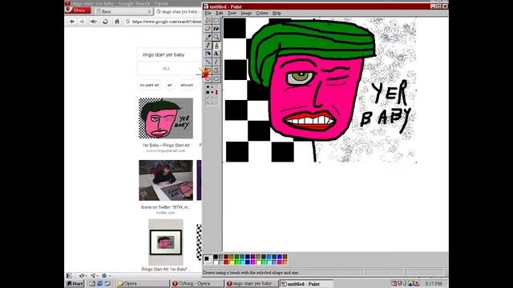This screenshot has width=513, height=288.
Task: Click the taskbar clock showing 8:17 PM
Action: (x=434, y=284)
